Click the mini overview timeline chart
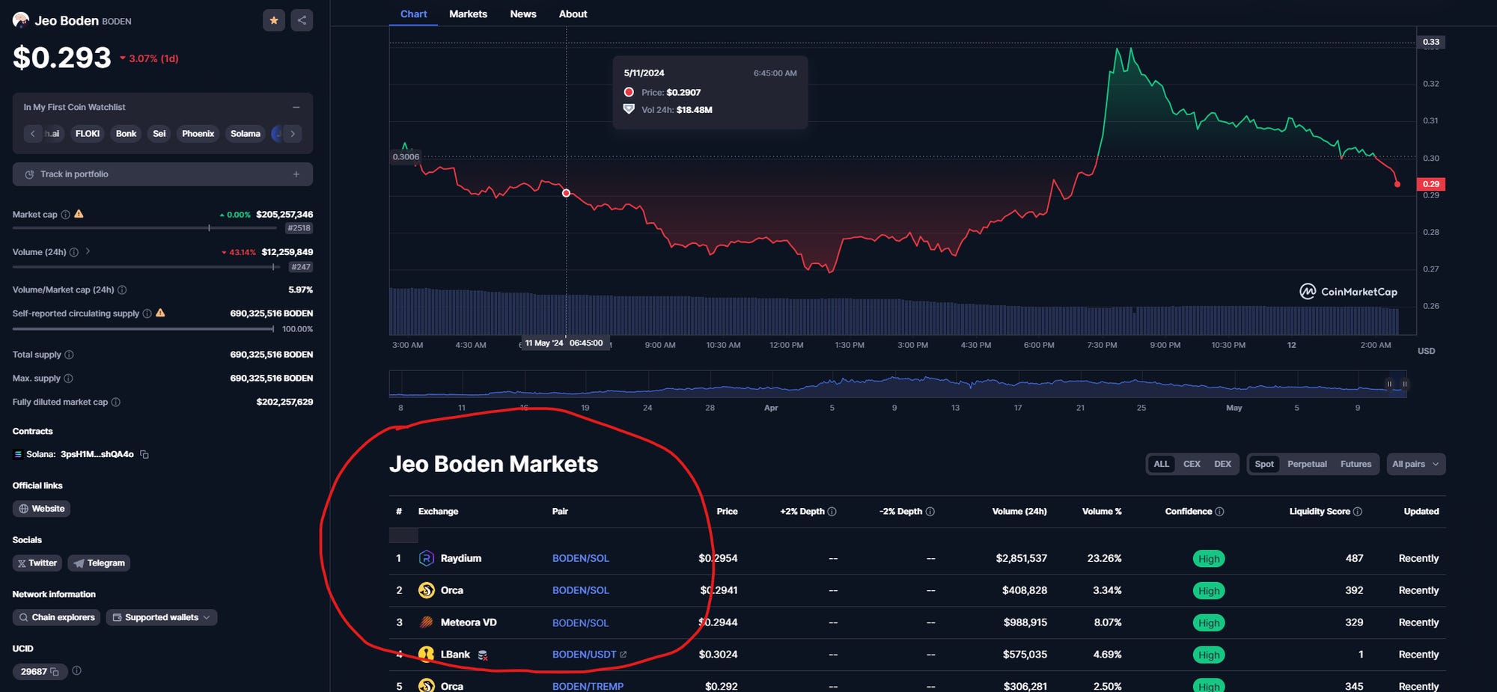1497x692 pixels. 897,384
